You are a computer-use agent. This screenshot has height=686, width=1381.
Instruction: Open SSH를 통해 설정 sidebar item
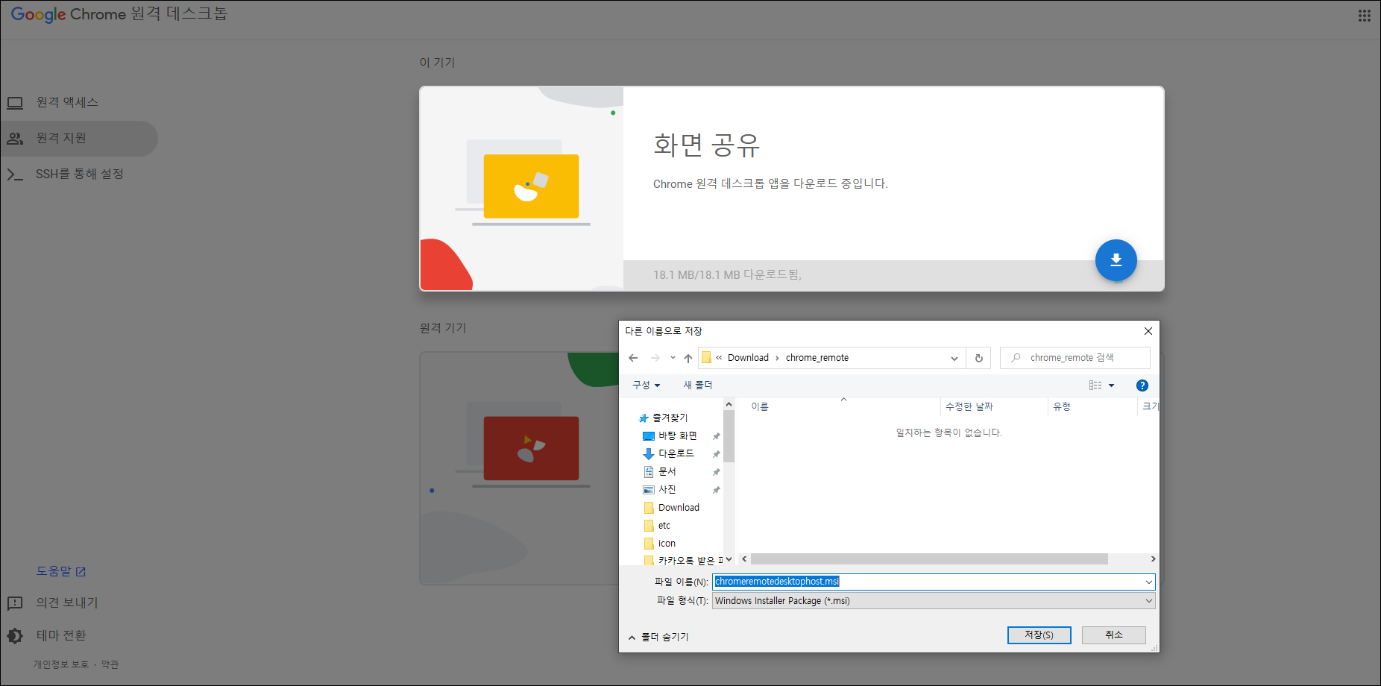coord(79,174)
